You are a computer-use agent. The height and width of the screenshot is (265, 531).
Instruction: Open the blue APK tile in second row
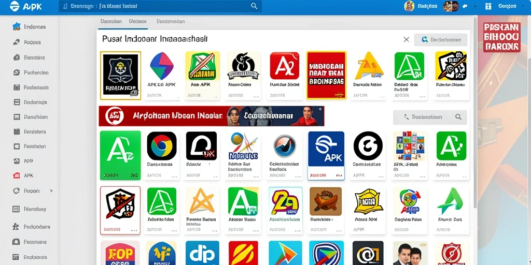point(326,155)
